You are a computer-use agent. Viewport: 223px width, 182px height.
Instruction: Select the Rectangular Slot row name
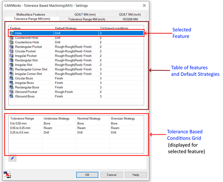point(26,60)
